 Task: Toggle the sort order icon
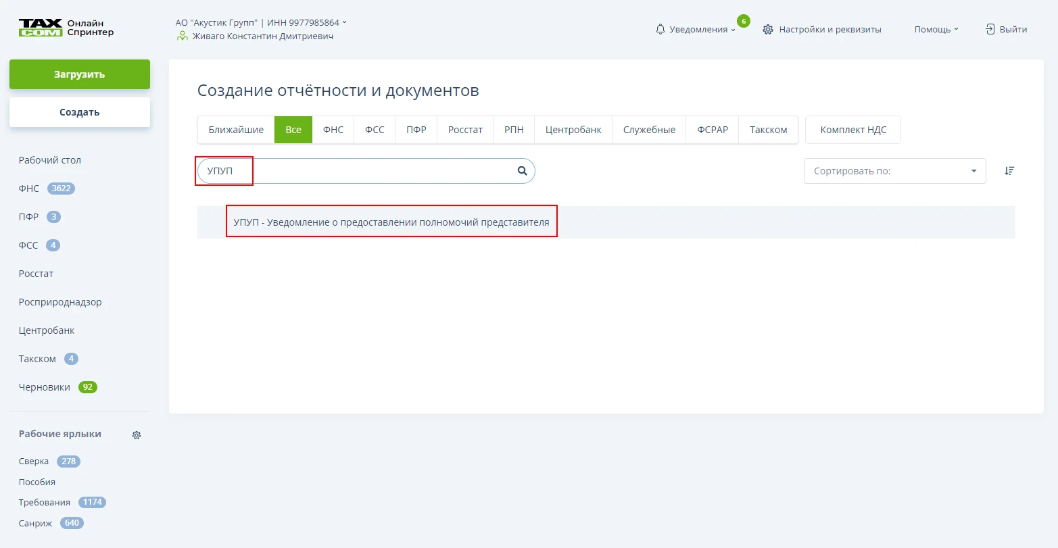point(1009,171)
